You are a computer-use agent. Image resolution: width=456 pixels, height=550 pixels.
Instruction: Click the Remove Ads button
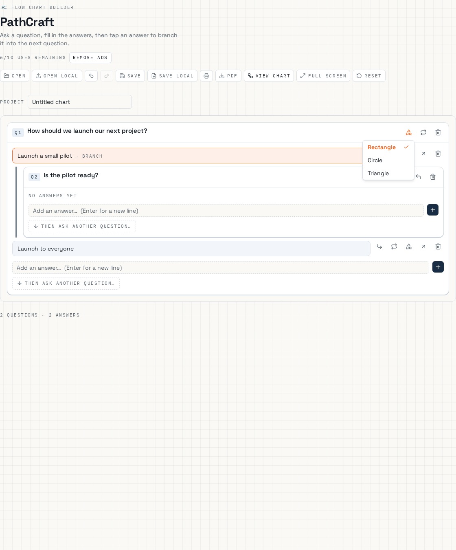pos(90,57)
